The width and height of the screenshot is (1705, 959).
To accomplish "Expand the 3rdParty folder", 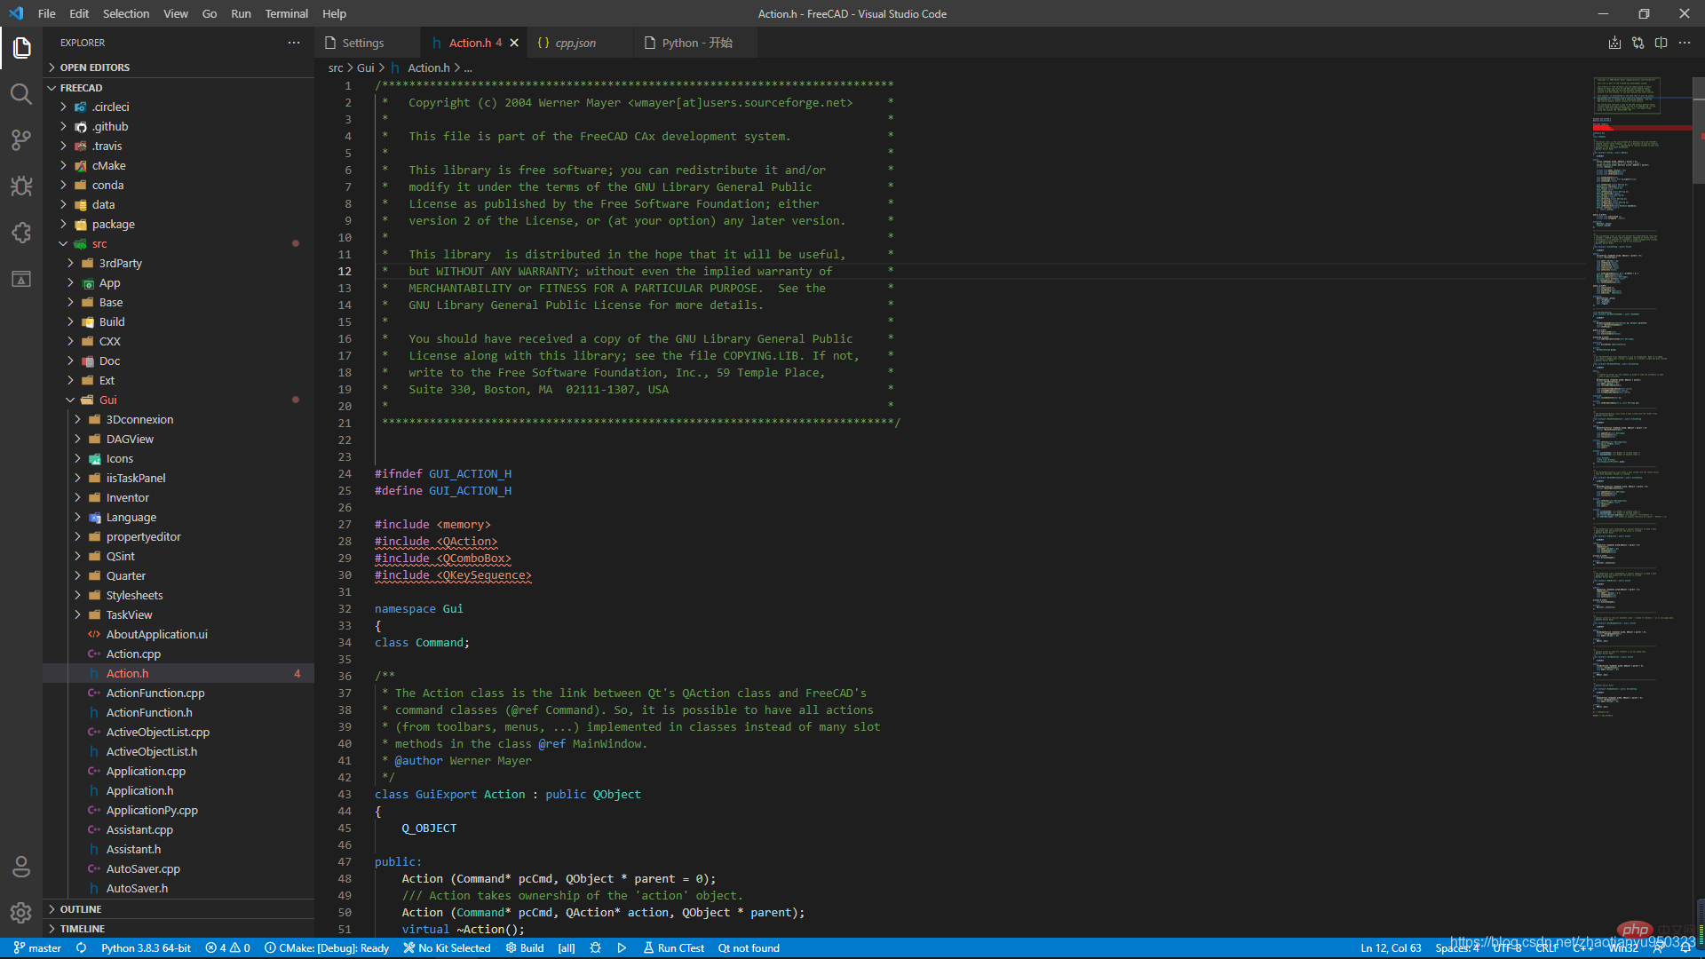I will (x=120, y=263).
